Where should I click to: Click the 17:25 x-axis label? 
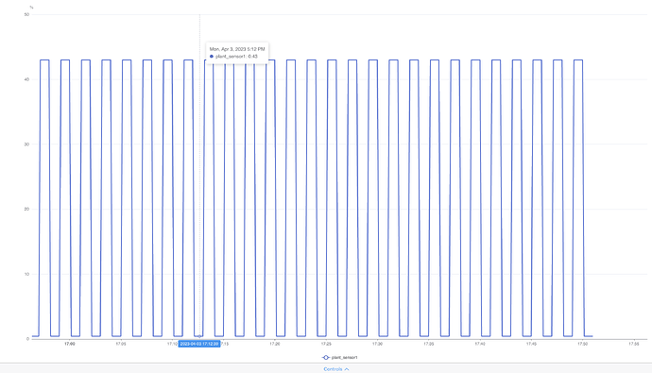pos(326,344)
